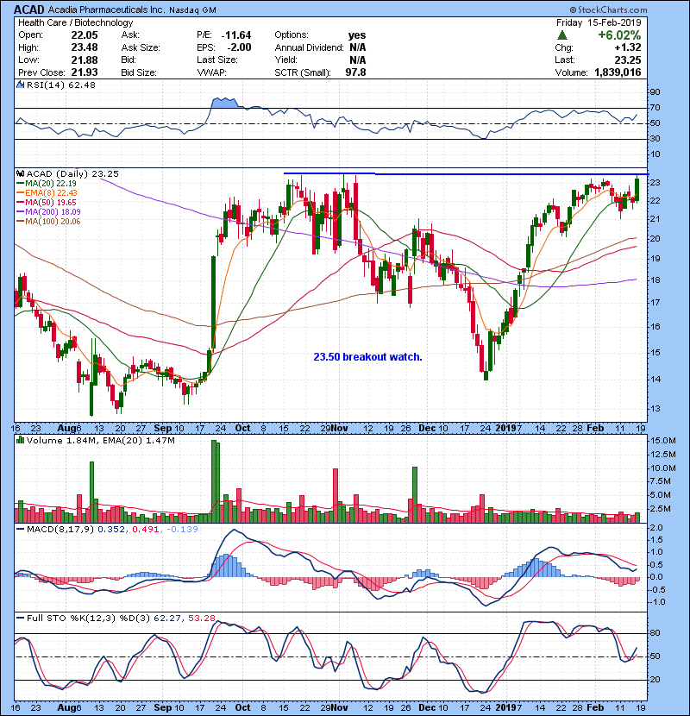Click the RSI(14) indicator legend icon
The height and width of the screenshot is (716, 690).
coord(20,85)
